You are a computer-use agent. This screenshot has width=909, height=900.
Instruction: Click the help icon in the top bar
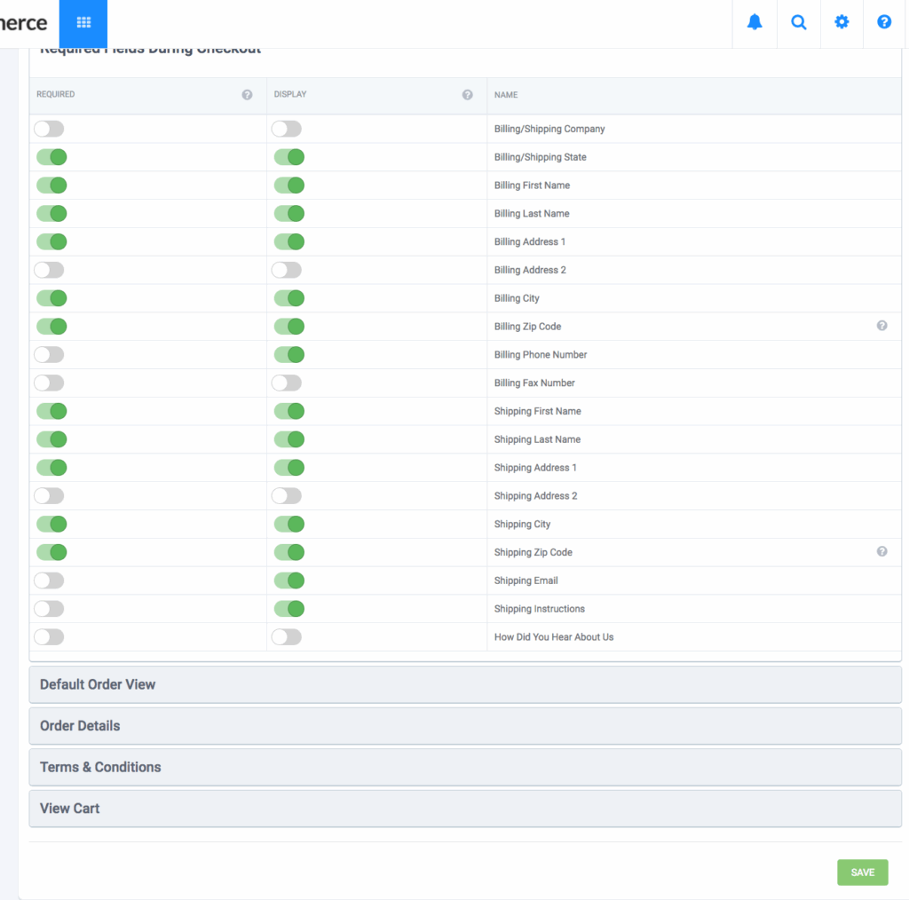coord(884,23)
